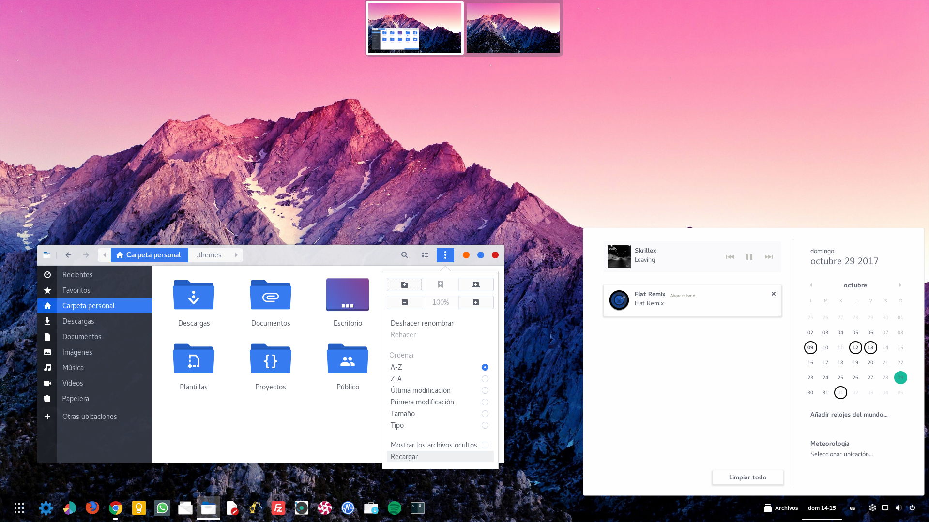Zoom out with the minus button
This screenshot has height=522, width=929.
405,302
